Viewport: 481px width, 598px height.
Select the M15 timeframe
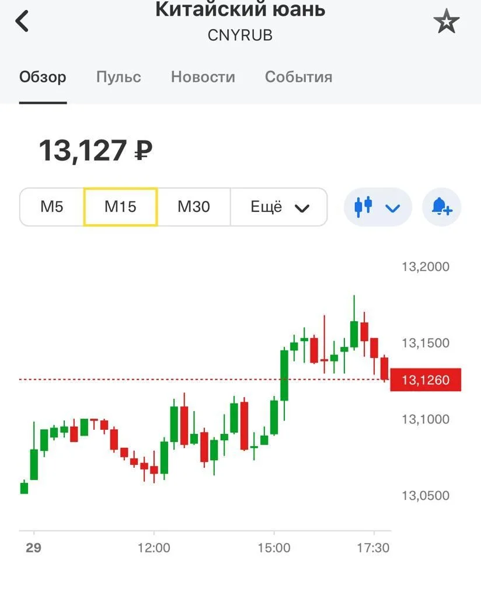click(120, 207)
